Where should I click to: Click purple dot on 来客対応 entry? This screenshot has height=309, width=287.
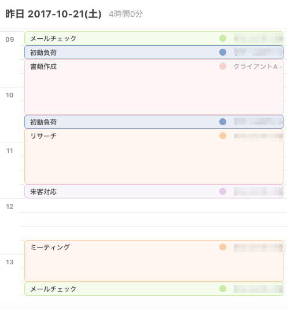[x=223, y=191]
